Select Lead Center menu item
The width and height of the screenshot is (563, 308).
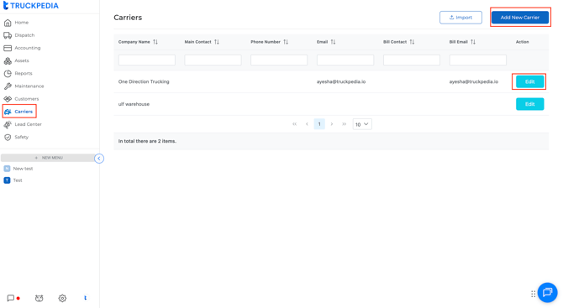coord(28,124)
